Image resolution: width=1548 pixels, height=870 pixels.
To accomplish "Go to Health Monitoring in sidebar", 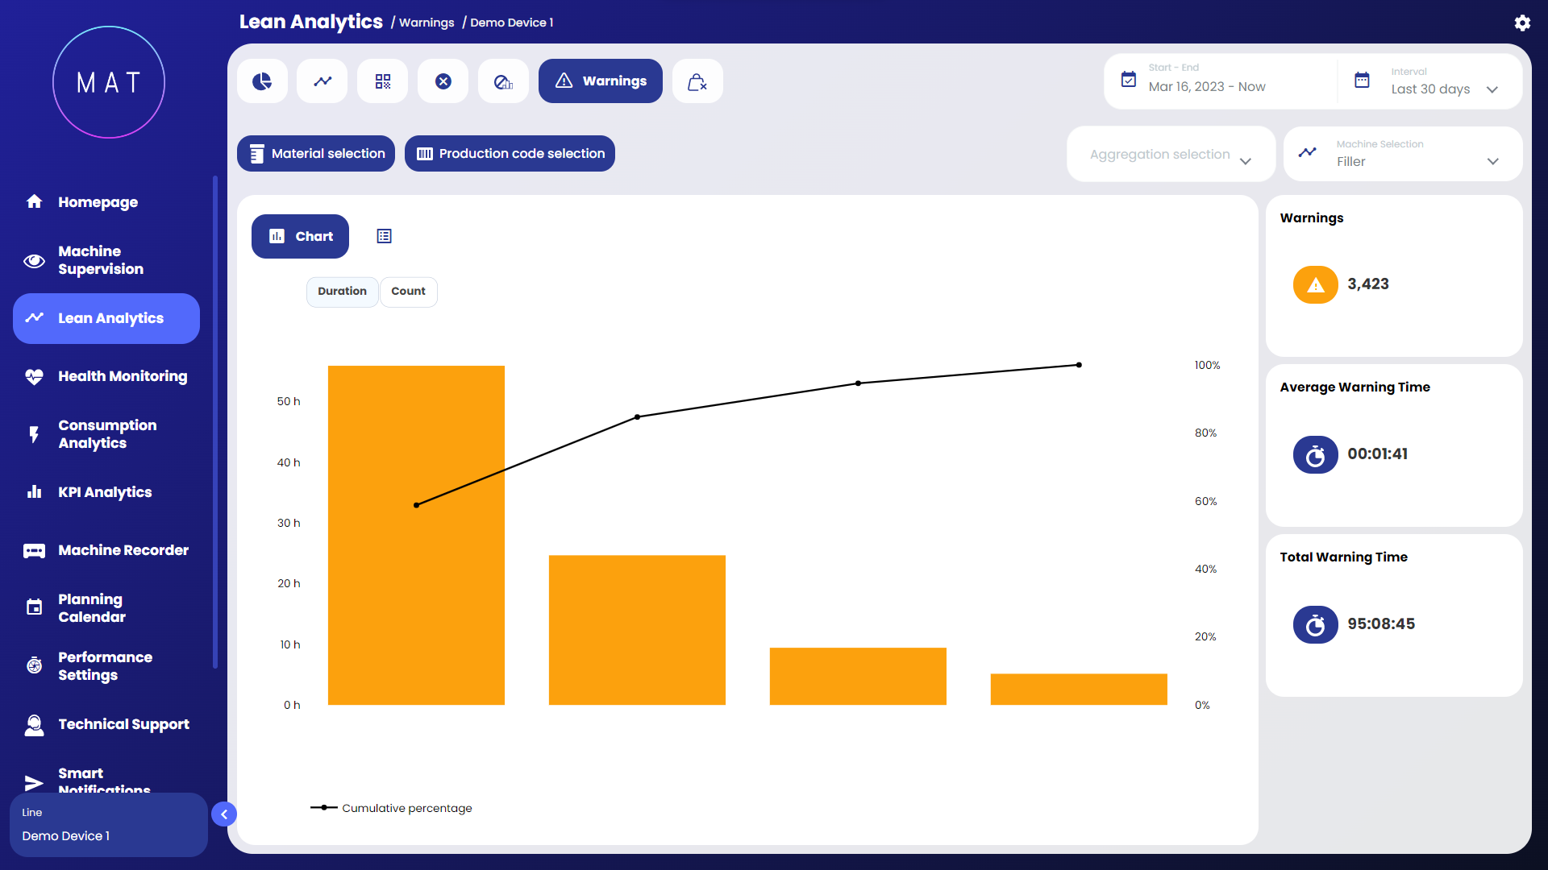I will (122, 376).
